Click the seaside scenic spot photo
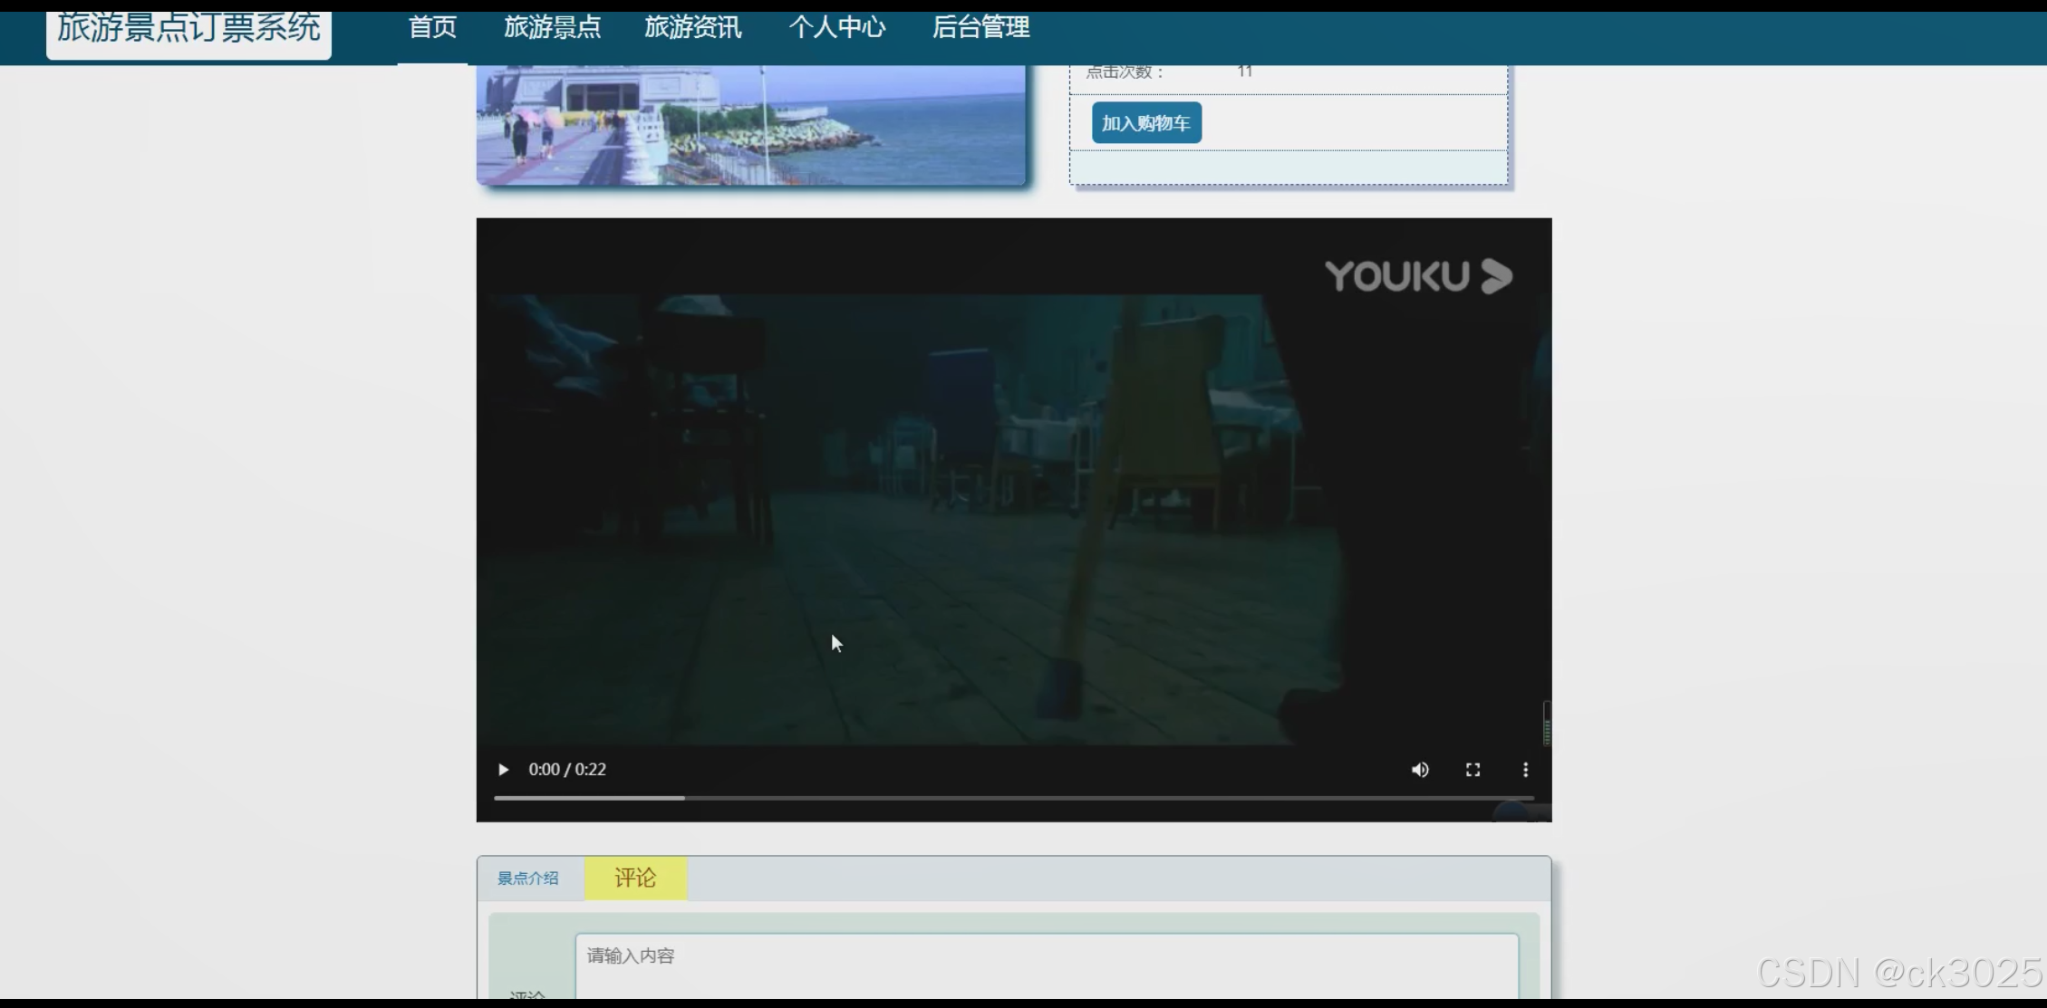This screenshot has width=2047, height=1008. 750,125
